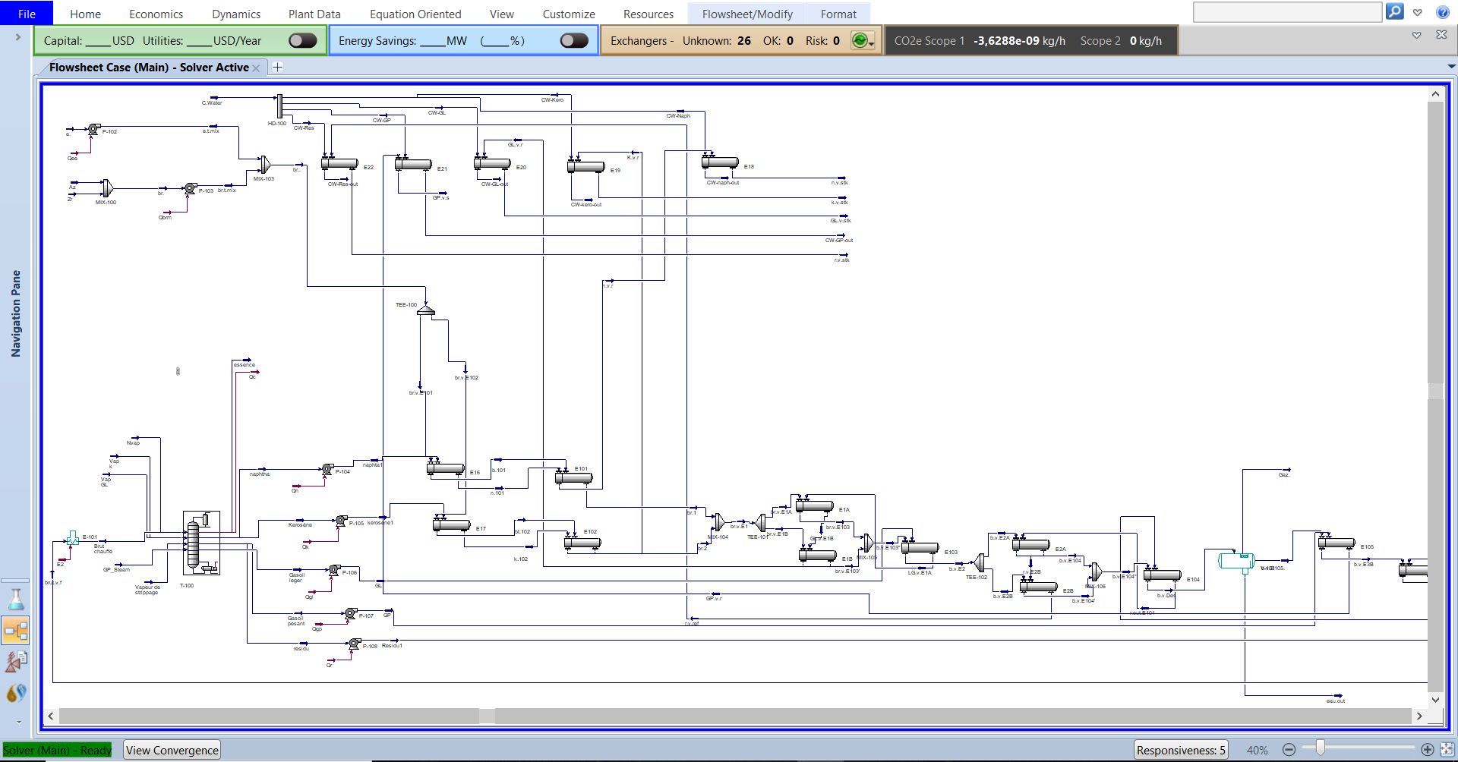Click the zoom slider handle
The height and width of the screenshot is (762, 1458).
coord(1321,748)
